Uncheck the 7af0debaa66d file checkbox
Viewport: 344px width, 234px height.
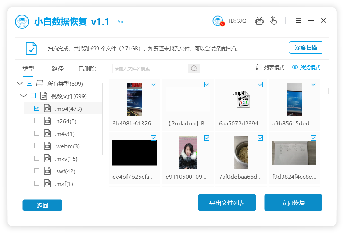tap(260, 138)
